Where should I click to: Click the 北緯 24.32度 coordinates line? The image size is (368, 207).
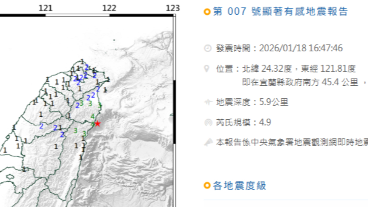pyautogui.click(x=286, y=69)
